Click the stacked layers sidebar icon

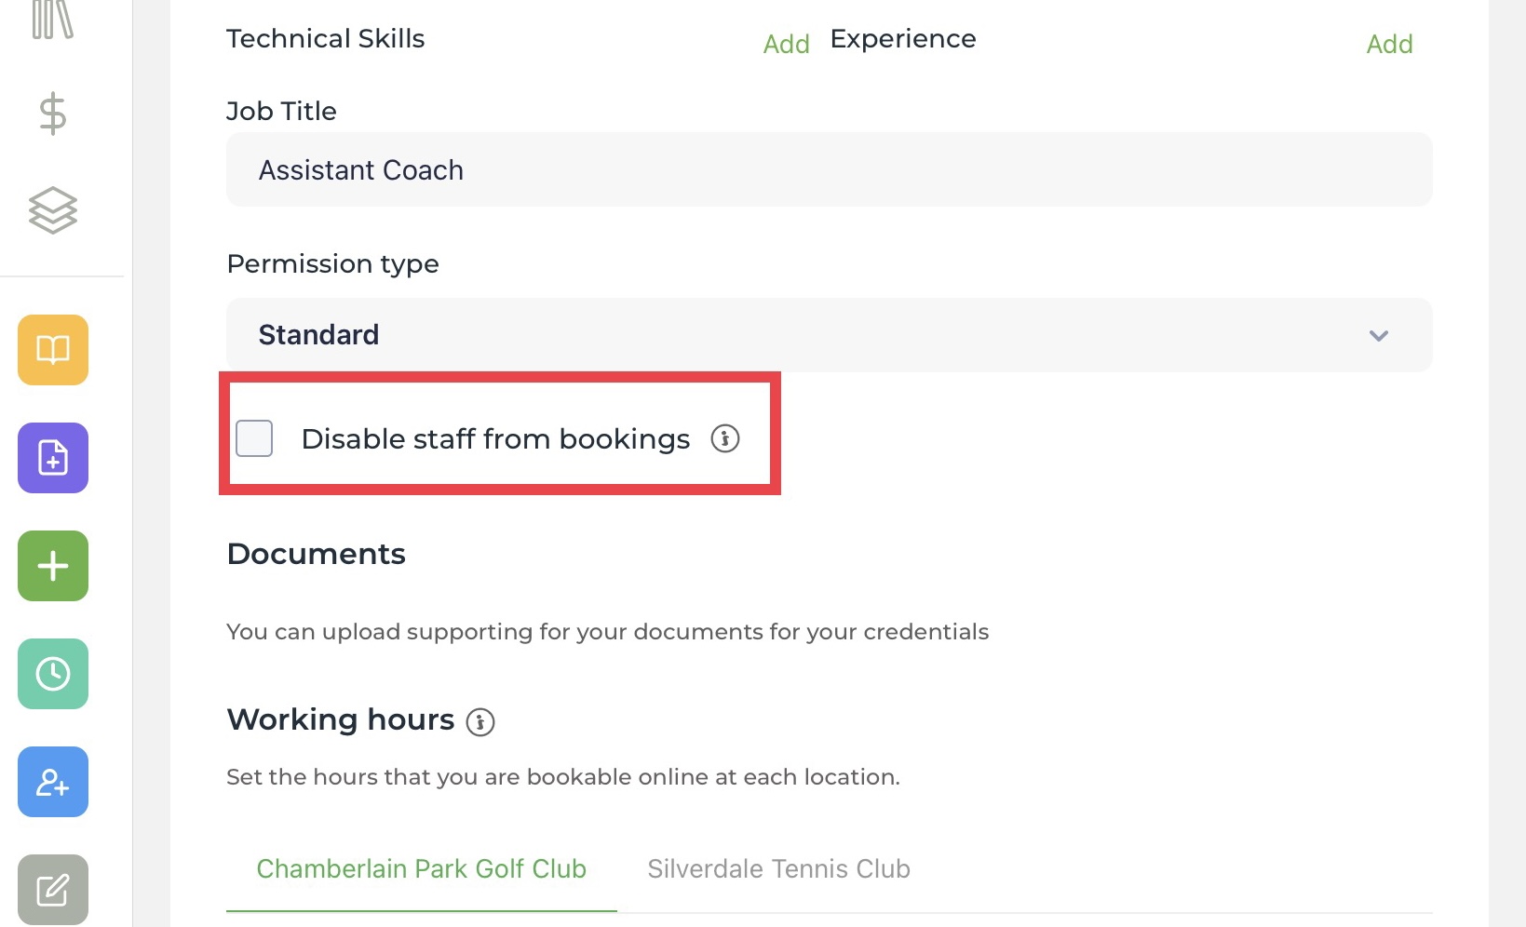(x=53, y=210)
